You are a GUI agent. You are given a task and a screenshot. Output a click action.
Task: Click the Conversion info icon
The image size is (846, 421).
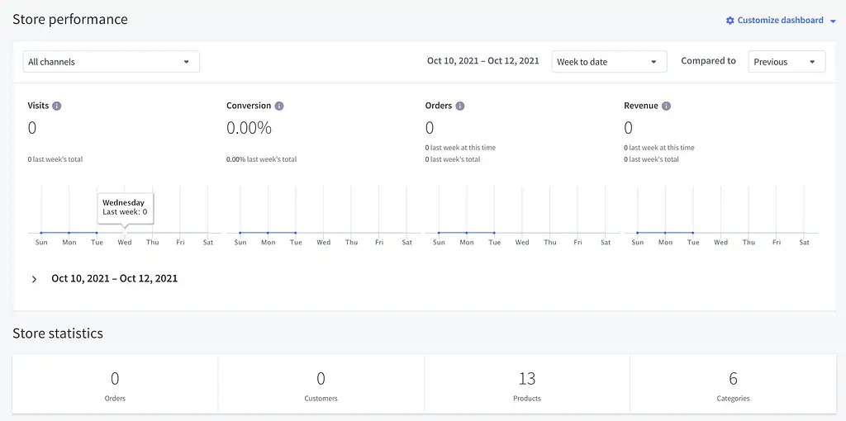coord(279,106)
